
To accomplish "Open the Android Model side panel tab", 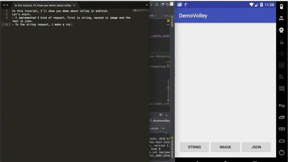I will click(172, 148).
